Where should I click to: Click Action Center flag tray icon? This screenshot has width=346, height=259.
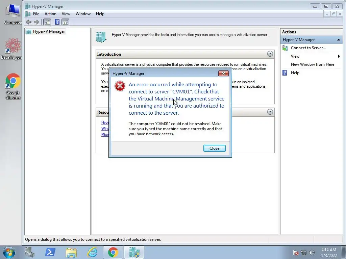point(296,253)
